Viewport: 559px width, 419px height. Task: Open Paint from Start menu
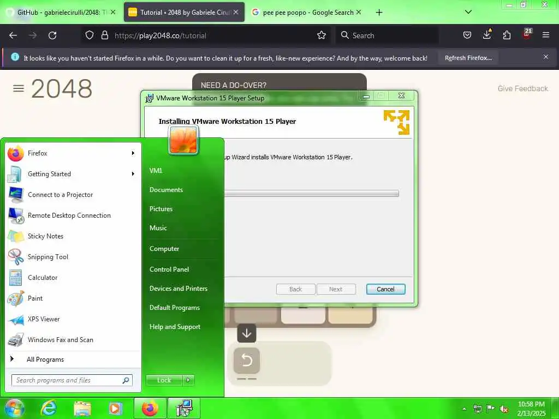point(74,298)
